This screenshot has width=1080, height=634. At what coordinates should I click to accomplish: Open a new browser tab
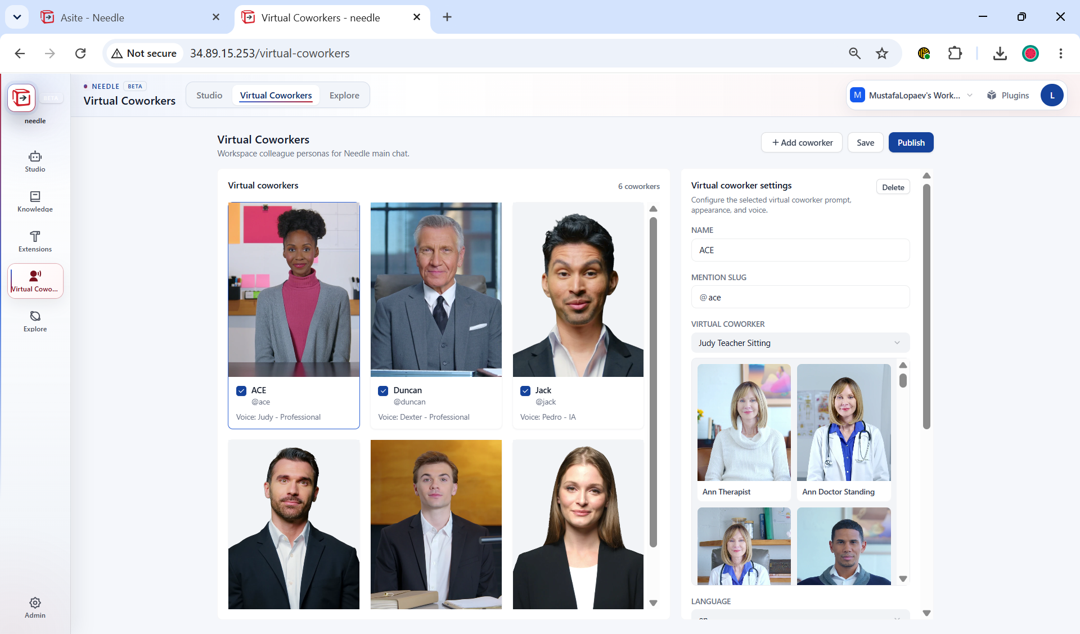point(447,17)
